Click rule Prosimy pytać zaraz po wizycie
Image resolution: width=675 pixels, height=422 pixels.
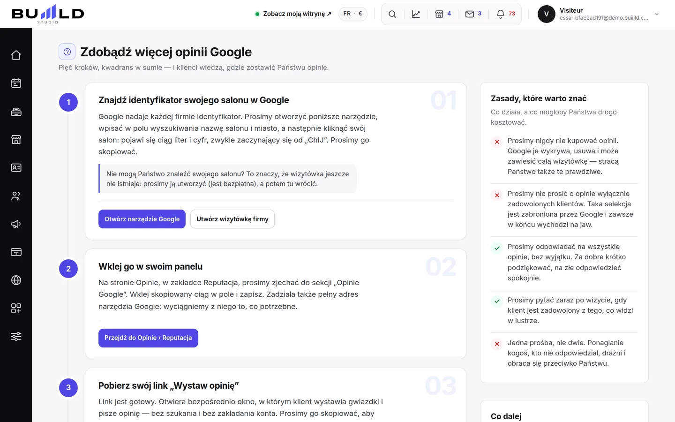click(564, 310)
